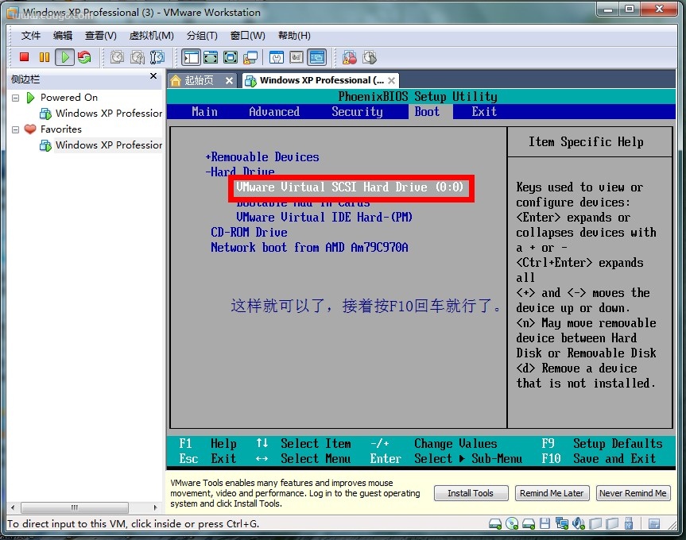The image size is (686, 540).
Task: Click the red Power Off toolbar button
Action: 25,57
